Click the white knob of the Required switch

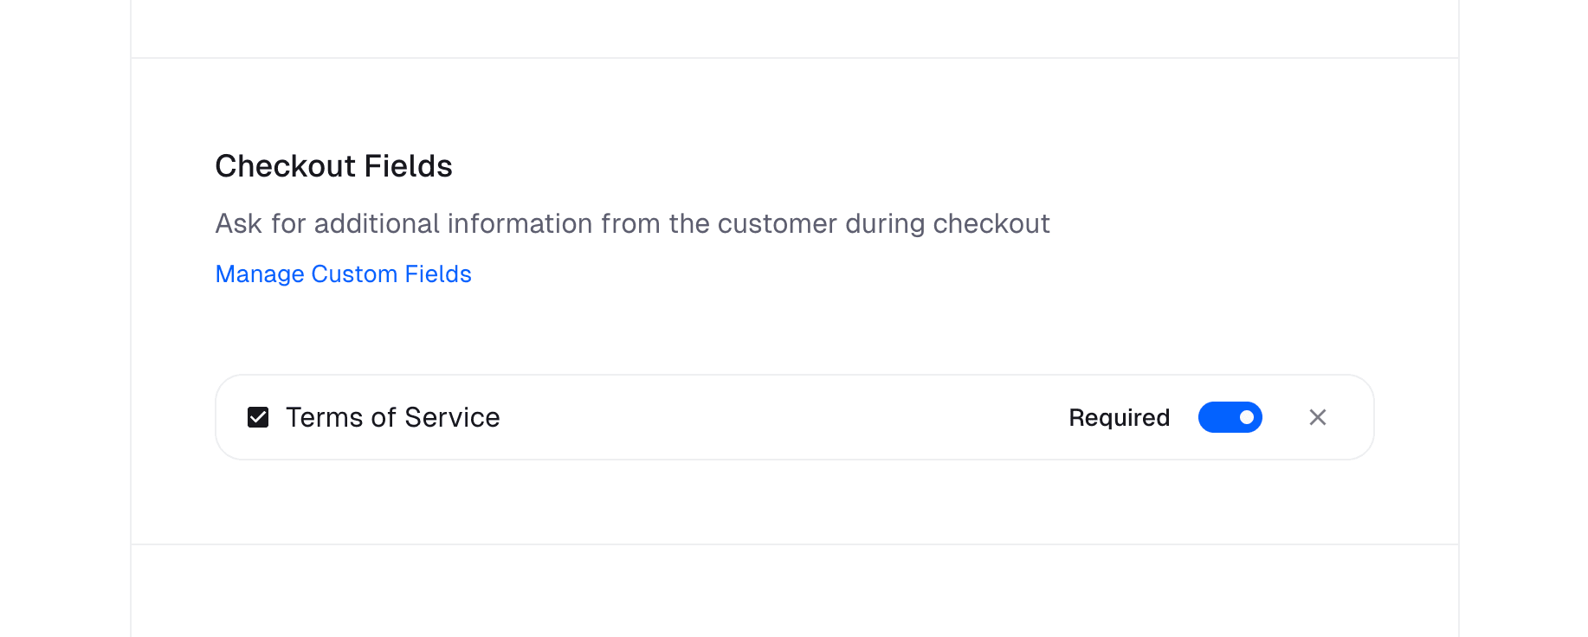[1246, 417]
